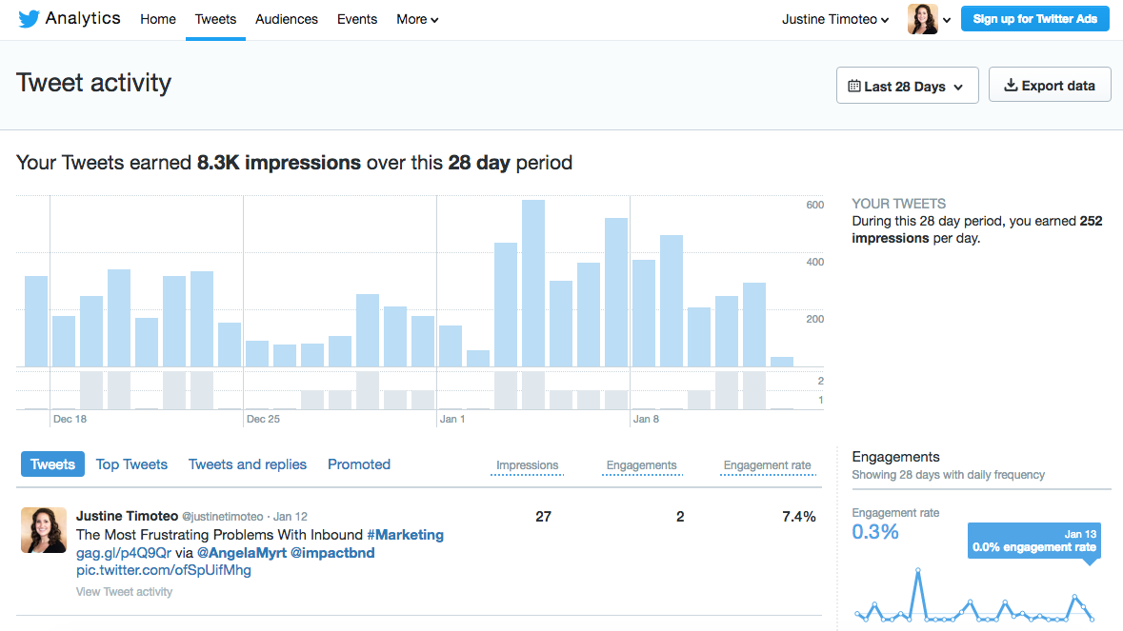Click the profile avatar in top navigation
1123x631 pixels.
(x=923, y=19)
